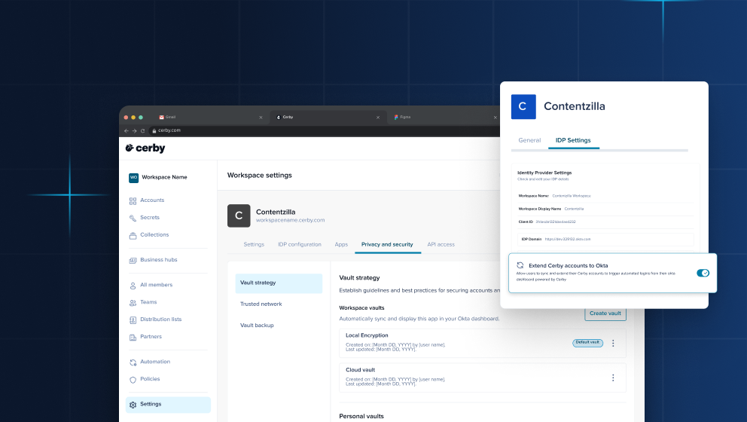Toggle Extend Cerby accounts to Okta switch
The image size is (747, 422).
(703, 273)
